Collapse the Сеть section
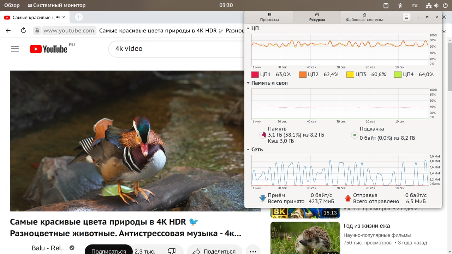This screenshot has height=254, width=452. pos(248,150)
